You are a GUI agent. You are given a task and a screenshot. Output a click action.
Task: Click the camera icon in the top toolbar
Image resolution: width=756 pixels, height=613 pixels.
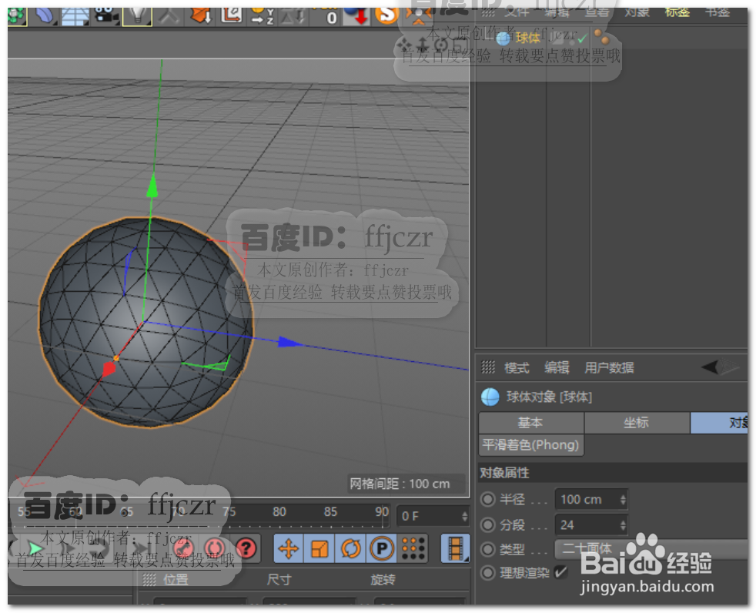click(105, 15)
